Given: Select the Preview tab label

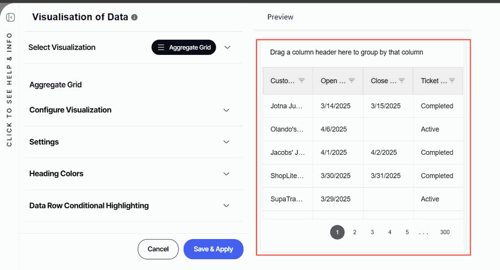Looking at the screenshot, I should pyautogui.click(x=280, y=17).
